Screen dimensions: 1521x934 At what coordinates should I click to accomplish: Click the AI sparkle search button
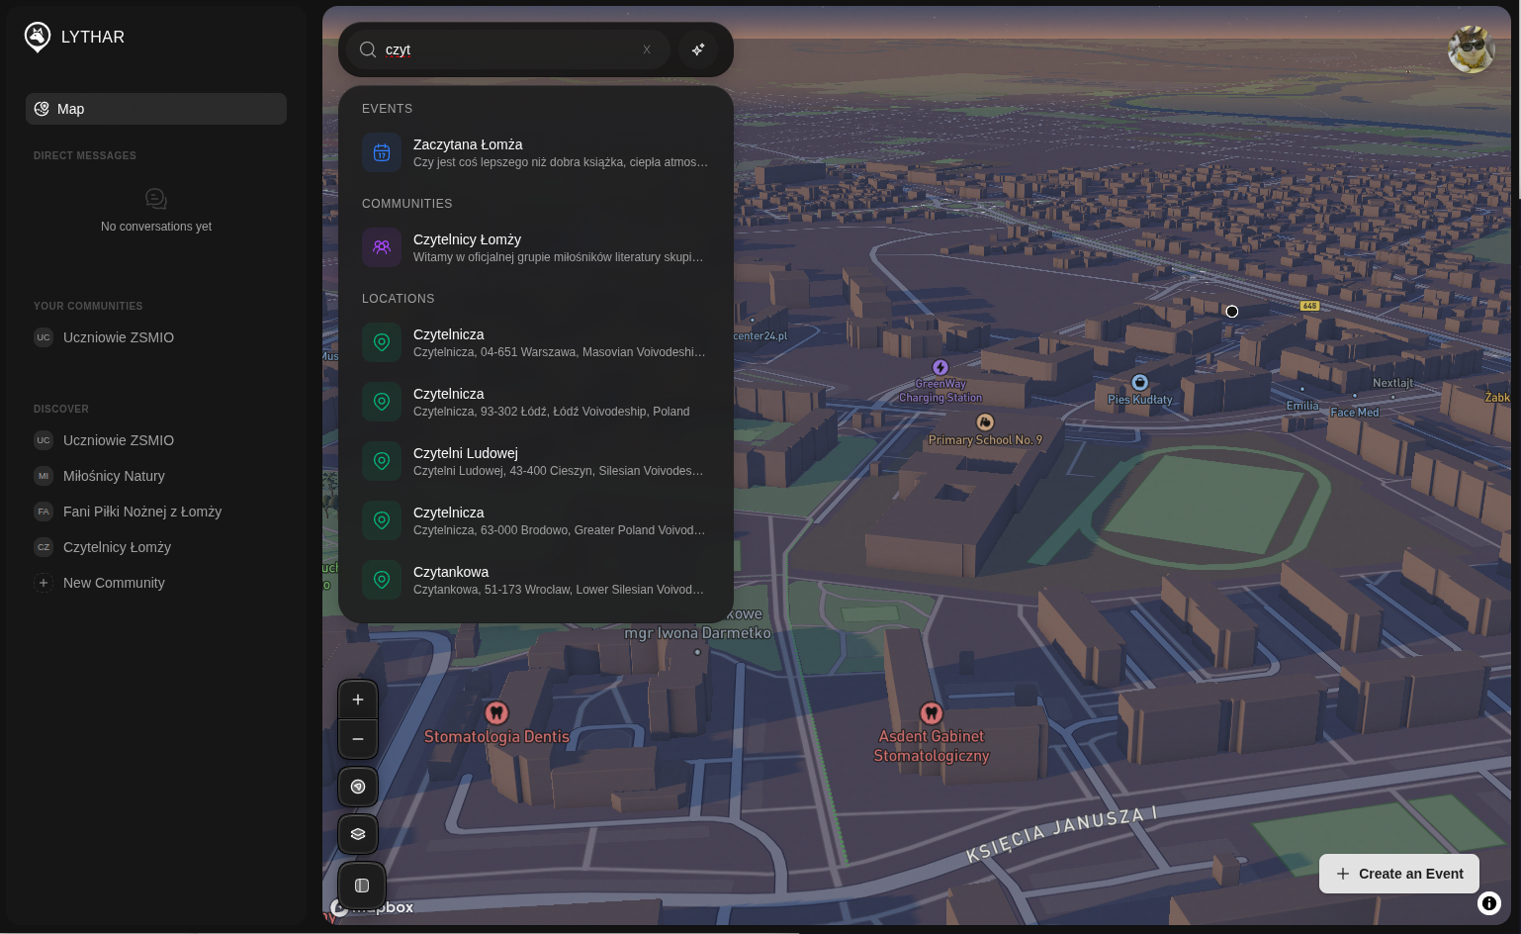(x=698, y=49)
